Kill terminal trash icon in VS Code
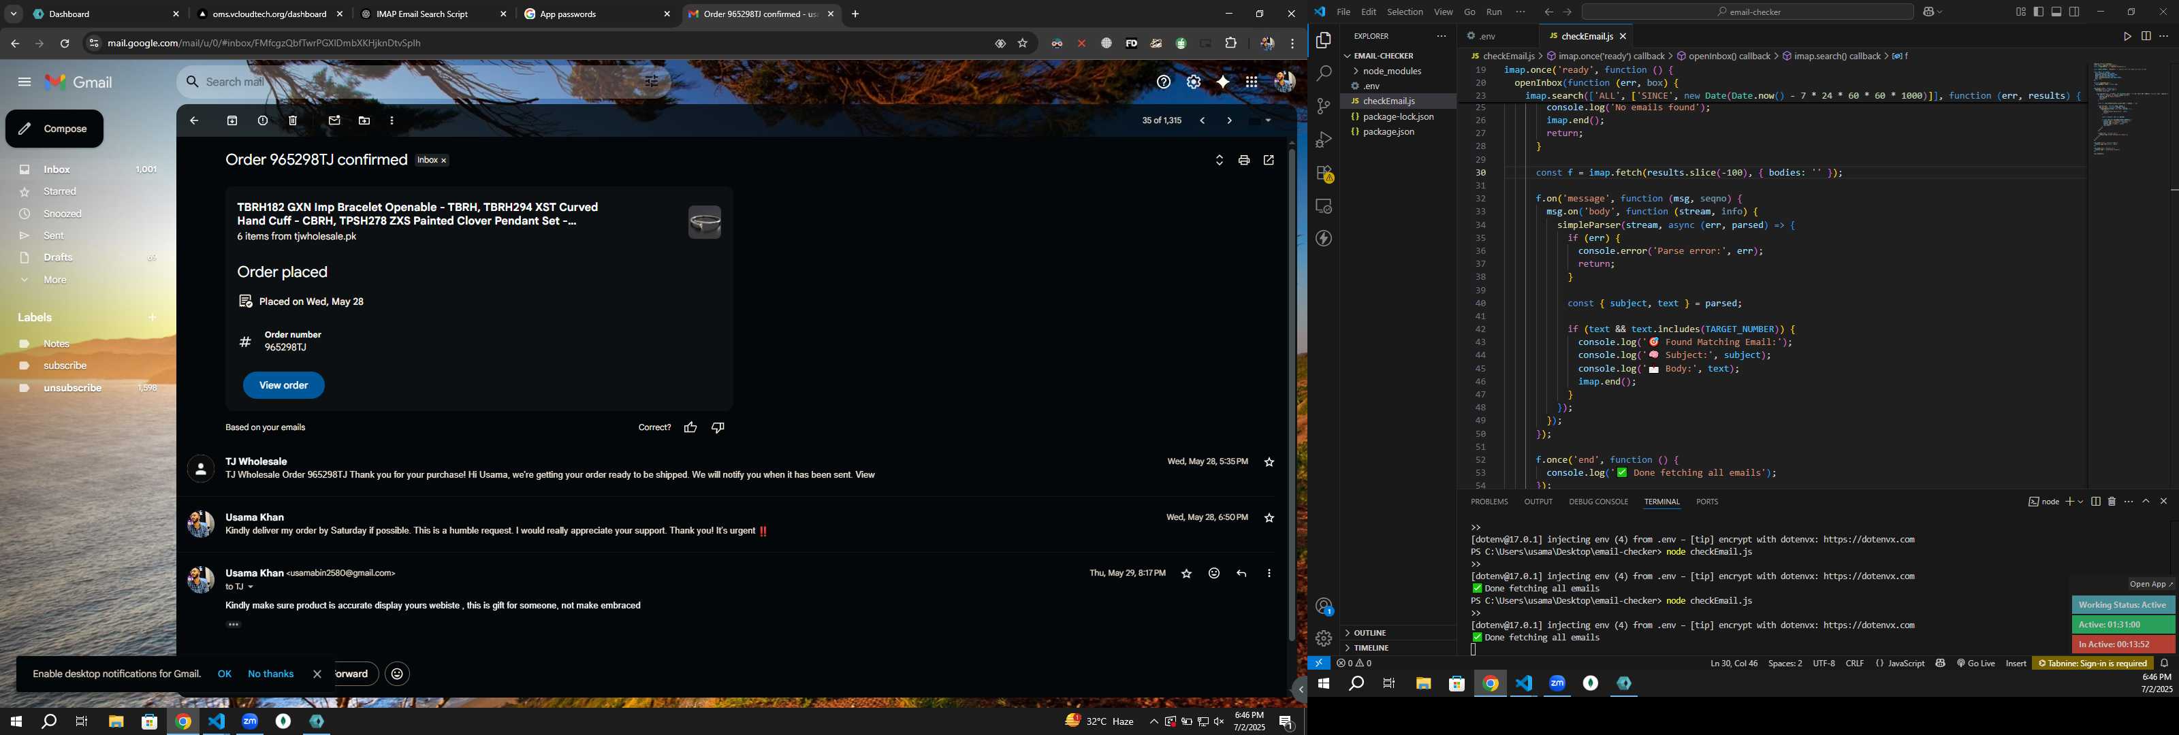This screenshot has width=2179, height=735. pos(2112,502)
